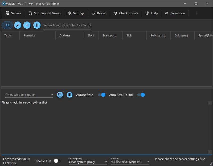Open the three-dot more options menu

click(197, 13)
